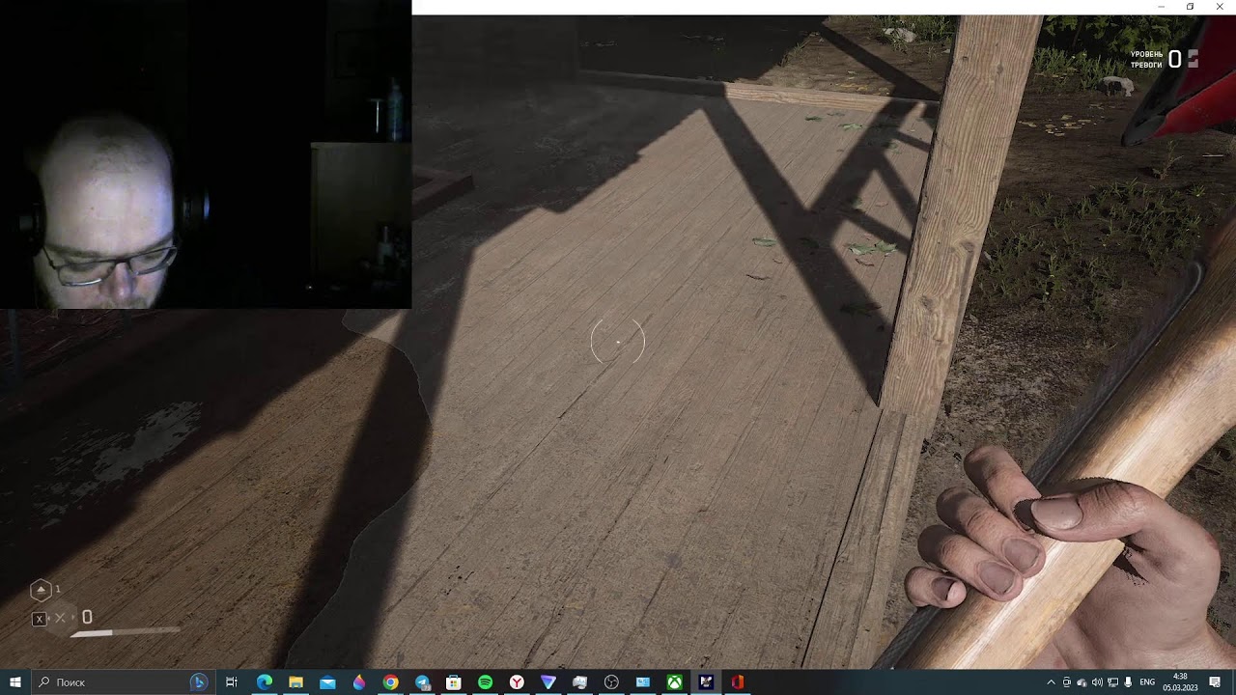This screenshot has width=1236, height=695.
Task: Open Microsoft Store from taskbar
Action: tap(453, 682)
